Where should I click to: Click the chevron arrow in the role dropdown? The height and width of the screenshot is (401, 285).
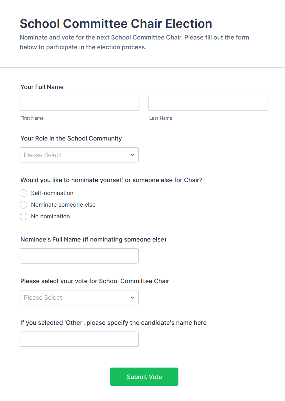(x=132, y=155)
